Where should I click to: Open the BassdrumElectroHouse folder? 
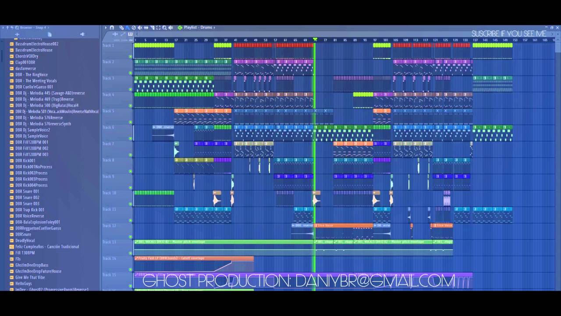34,50
